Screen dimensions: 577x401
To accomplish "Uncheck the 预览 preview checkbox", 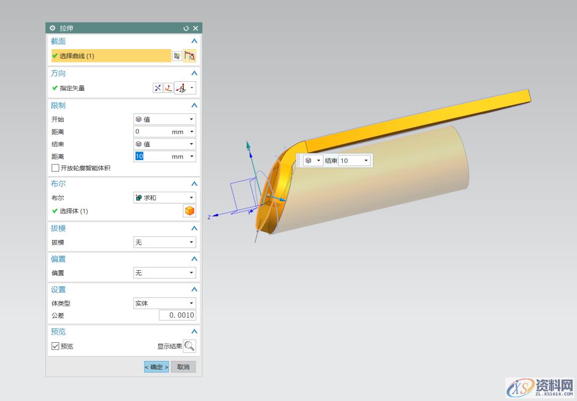I will tap(56, 346).
